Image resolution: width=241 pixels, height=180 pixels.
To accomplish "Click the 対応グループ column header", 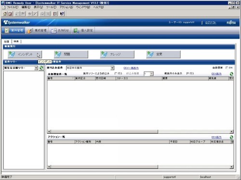I will pos(200,142).
